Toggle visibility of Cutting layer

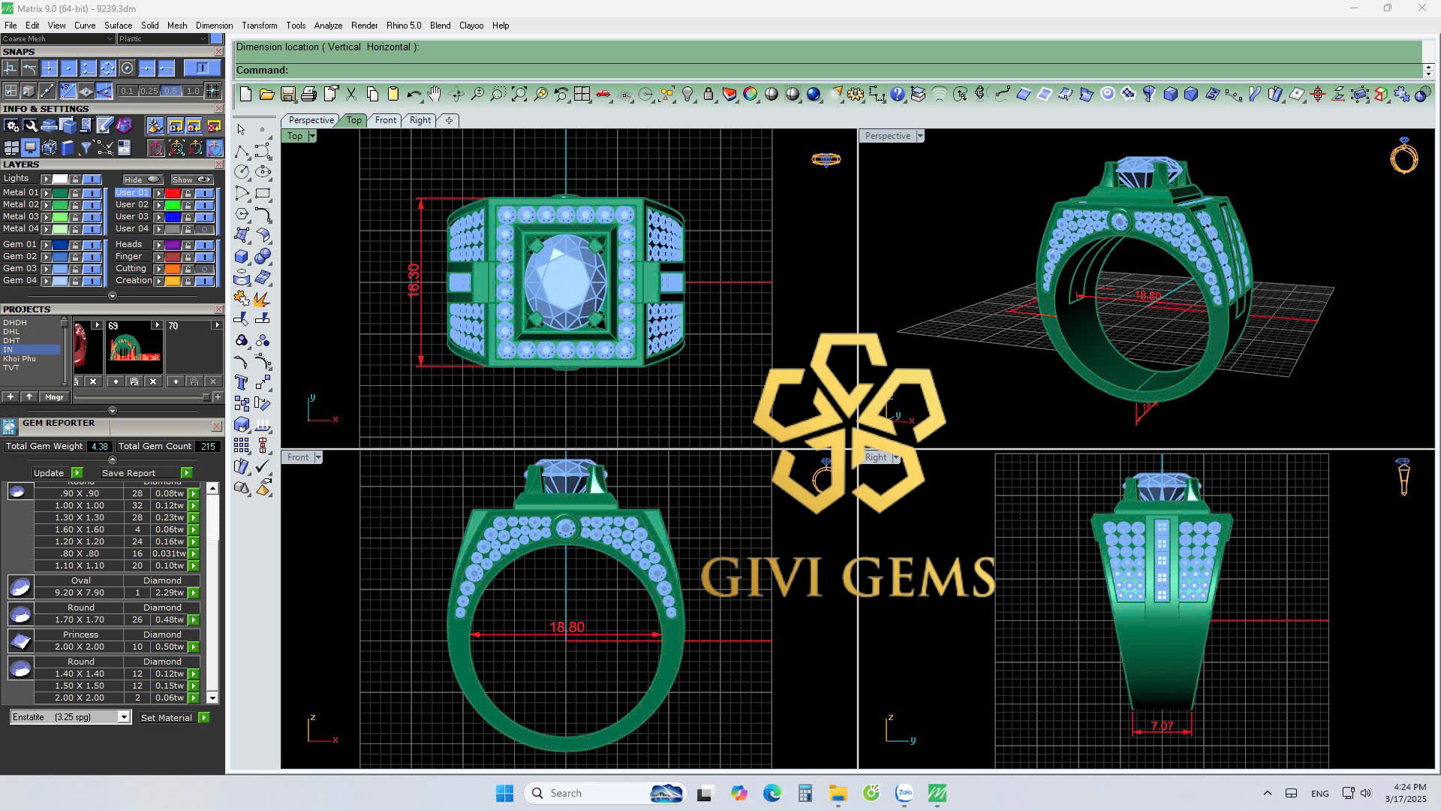click(205, 269)
